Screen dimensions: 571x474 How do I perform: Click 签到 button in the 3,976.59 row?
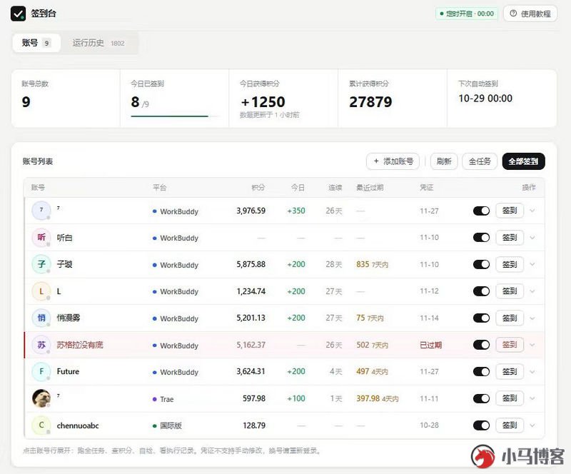click(510, 211)
